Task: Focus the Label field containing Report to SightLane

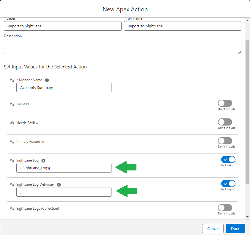Action: coord(63,26)
